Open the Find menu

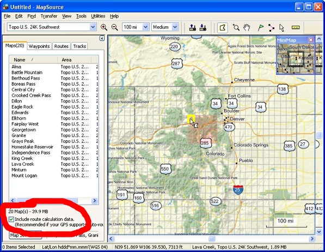[x=32, y=16]
